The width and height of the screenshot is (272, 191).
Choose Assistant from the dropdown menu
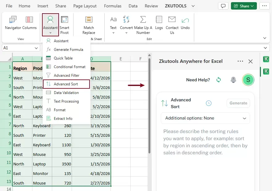tap(66, 41)
